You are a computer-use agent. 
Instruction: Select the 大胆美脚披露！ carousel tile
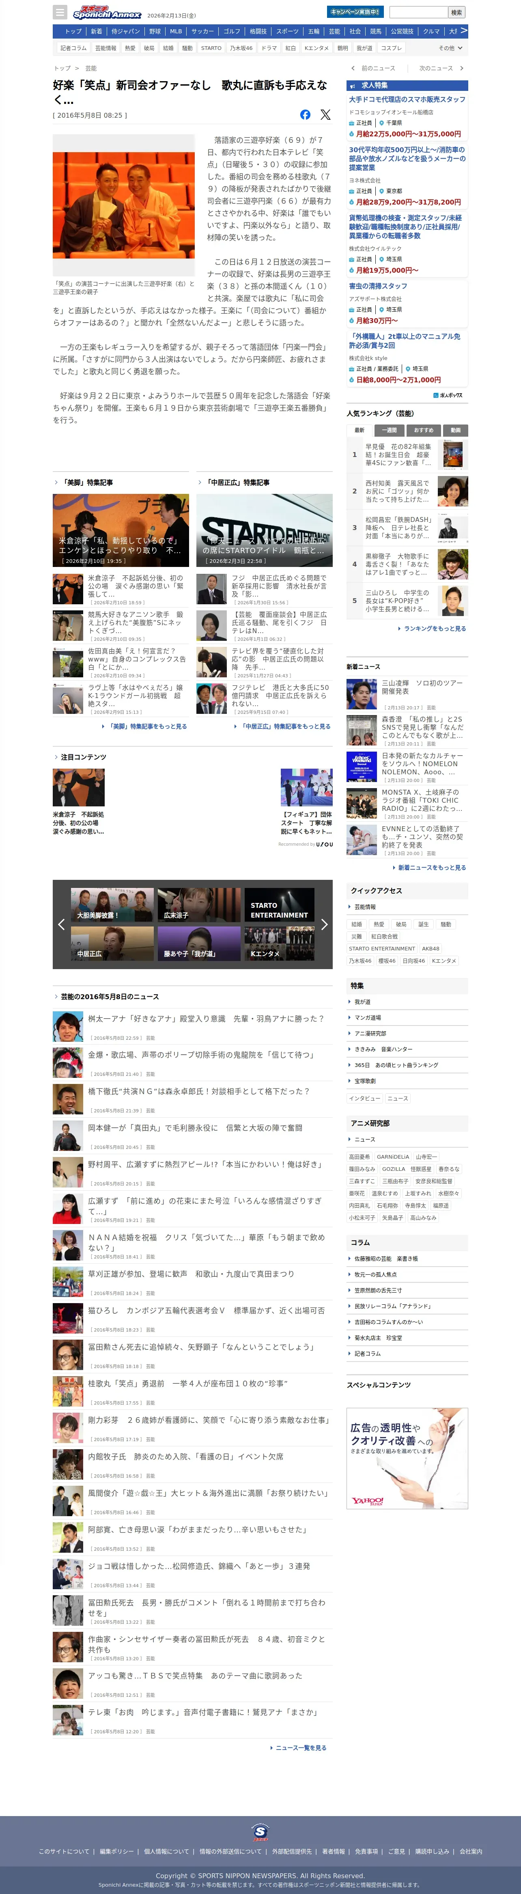(x=112, y=904)
